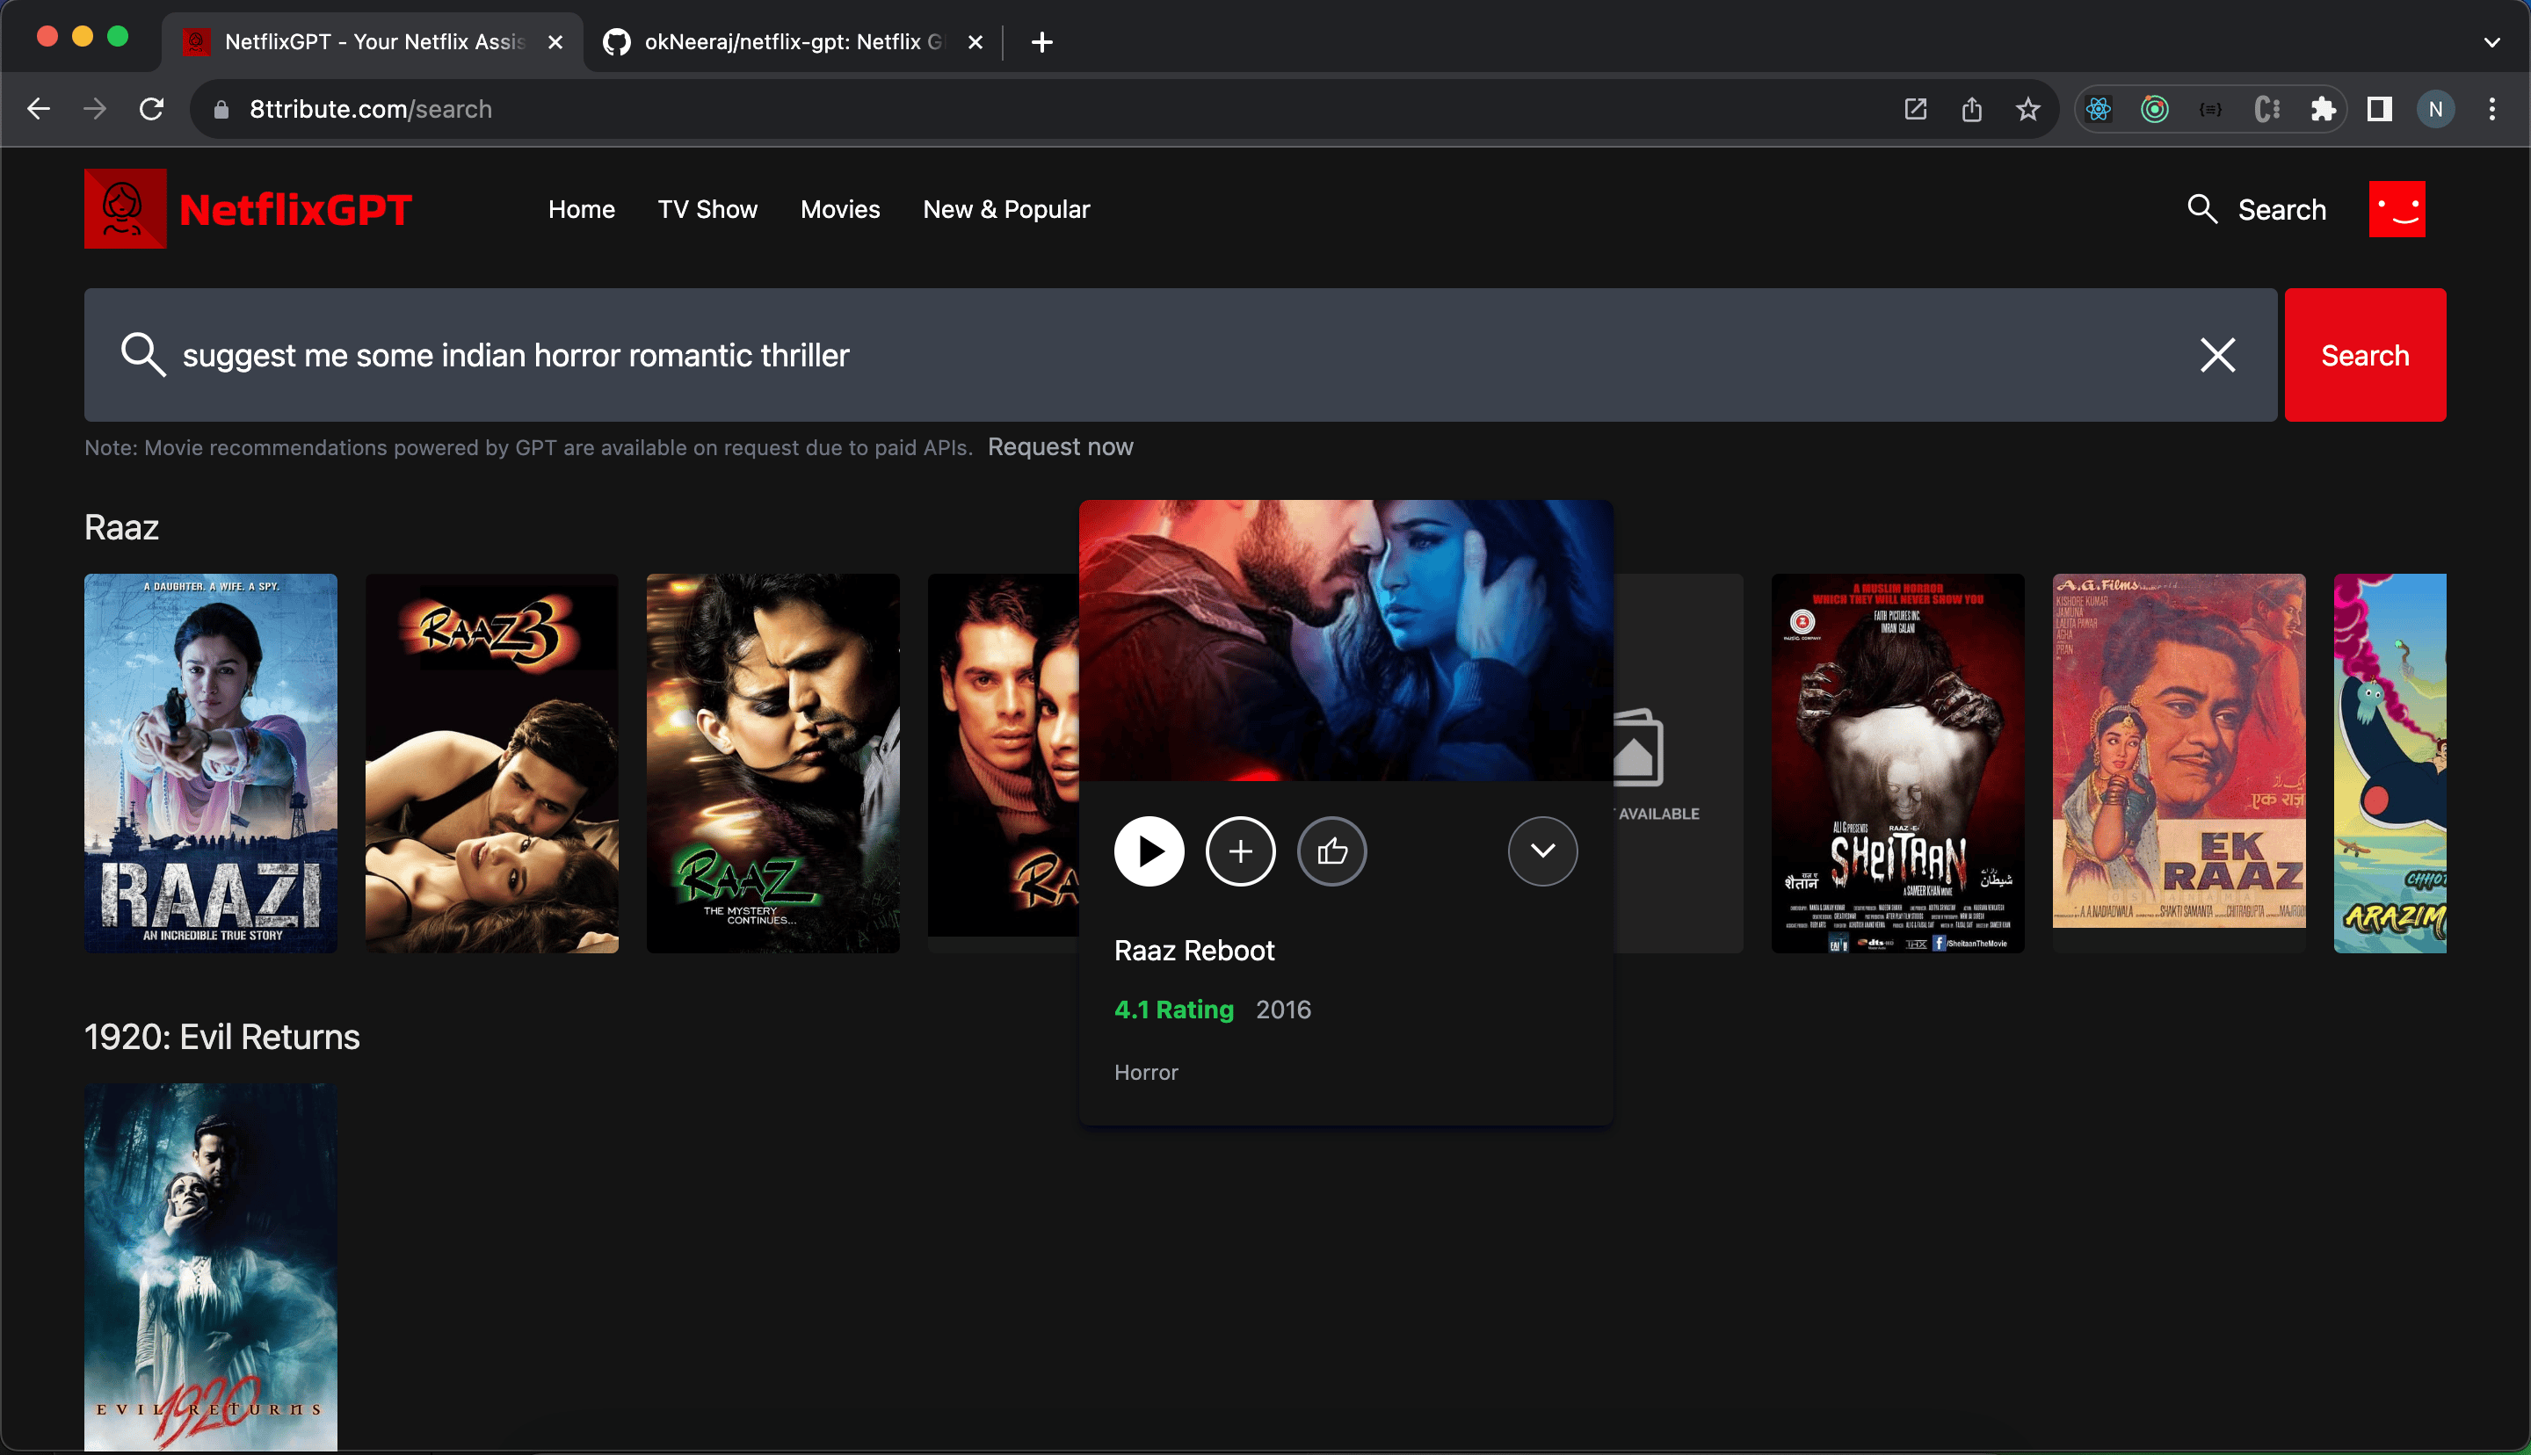Reload the current page
2531x1455 pixels.
(x=151, y=109)
